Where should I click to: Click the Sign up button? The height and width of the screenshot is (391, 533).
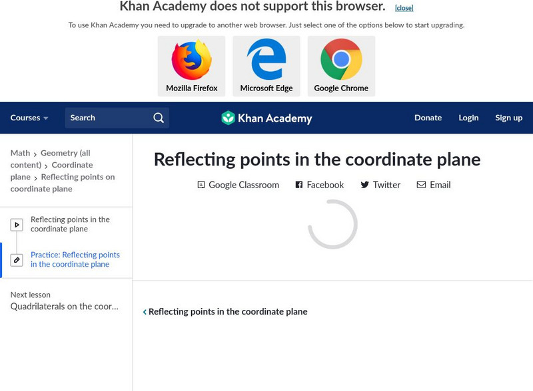tap(508, 118)
